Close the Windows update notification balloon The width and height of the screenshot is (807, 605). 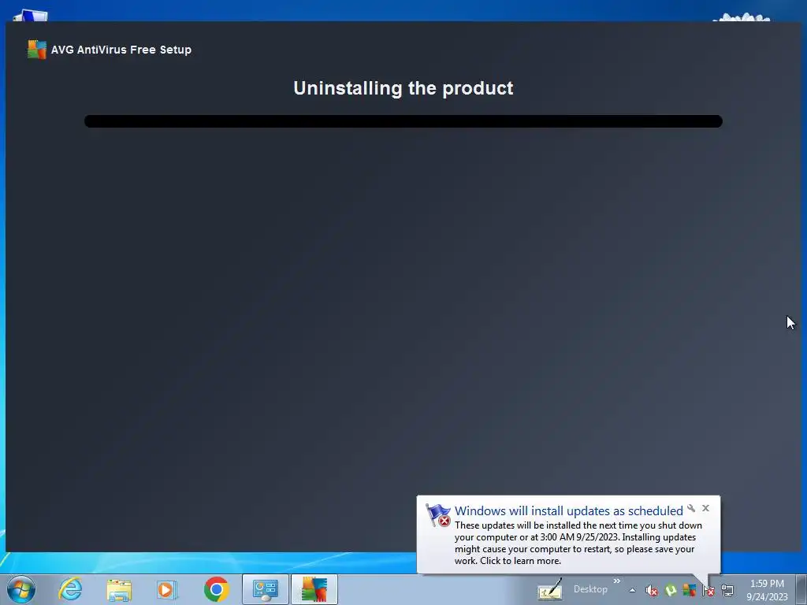coord(705,508)
